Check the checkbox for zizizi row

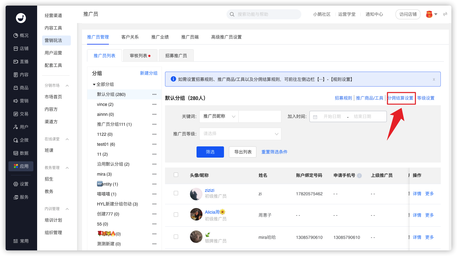pyautogui.click(x=176, y=193)
